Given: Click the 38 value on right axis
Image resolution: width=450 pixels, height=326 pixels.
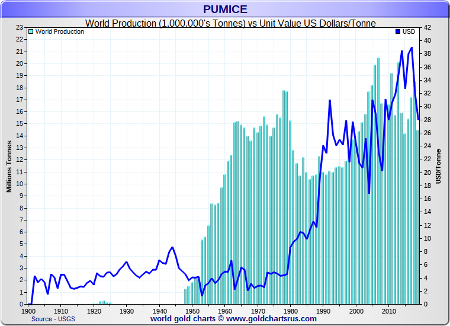Looking at the screenshot, I should 427,54.
